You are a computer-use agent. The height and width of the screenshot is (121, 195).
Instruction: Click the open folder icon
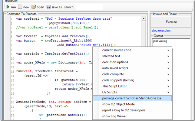point(34,7)
